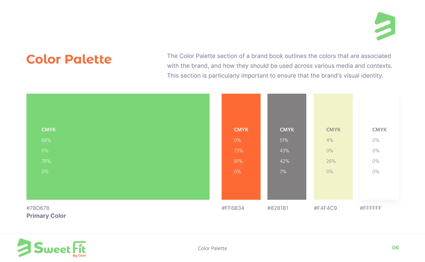Select the orange #FF6B34 swatch

click(x=241, y=147)
